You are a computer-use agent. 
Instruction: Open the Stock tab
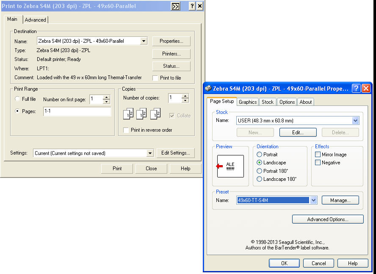[268, 102]
